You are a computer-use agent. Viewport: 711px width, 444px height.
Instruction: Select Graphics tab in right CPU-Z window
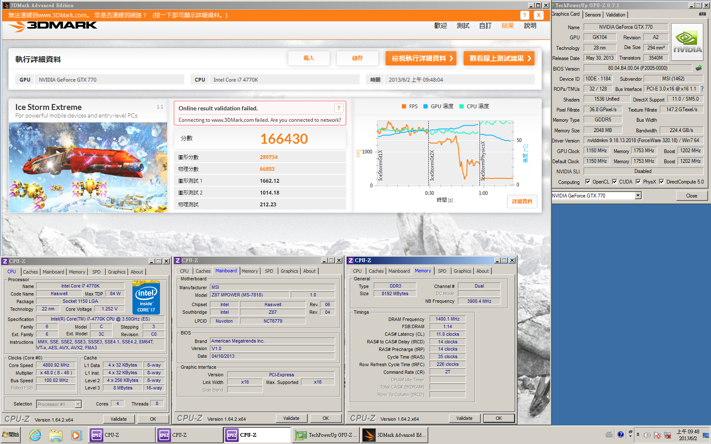(x=462, y=271)
